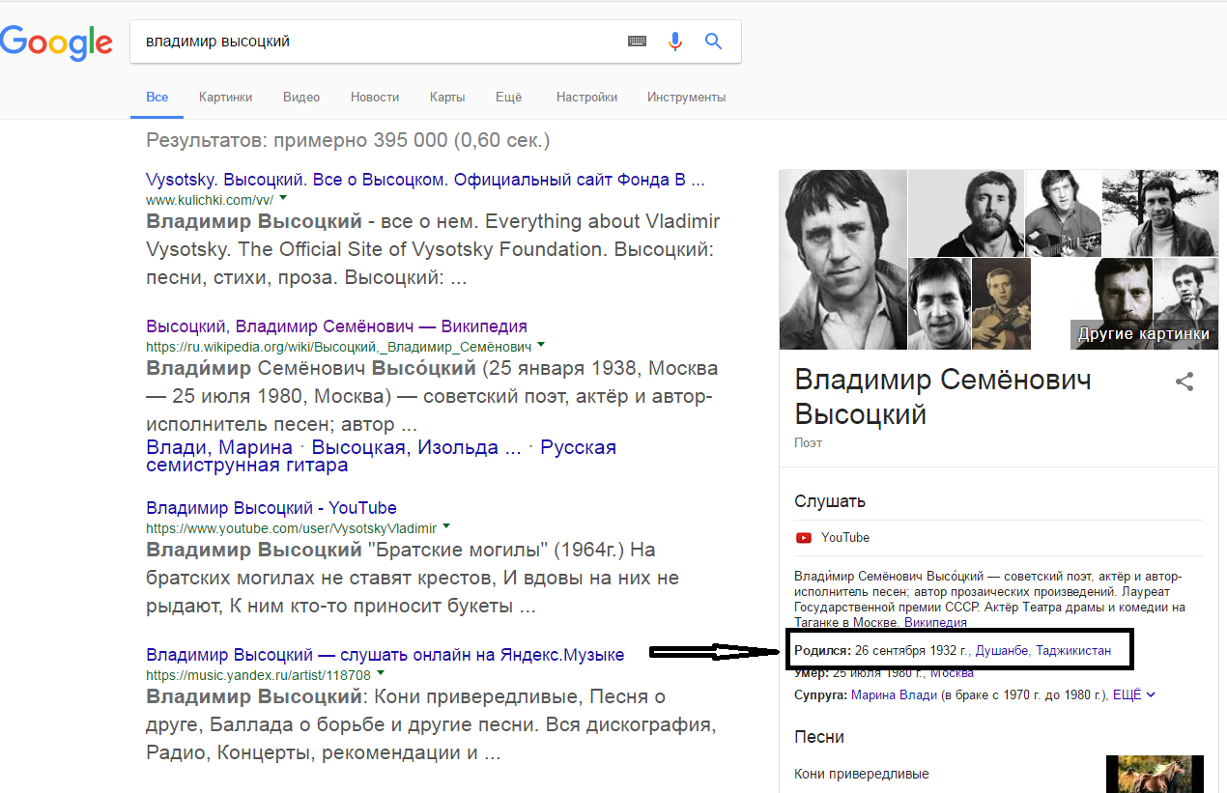This screenshot has width=1227, height=793.
Task: Expand the ЕЩЁ spouses list
Action: click(x=1134, y=694)
